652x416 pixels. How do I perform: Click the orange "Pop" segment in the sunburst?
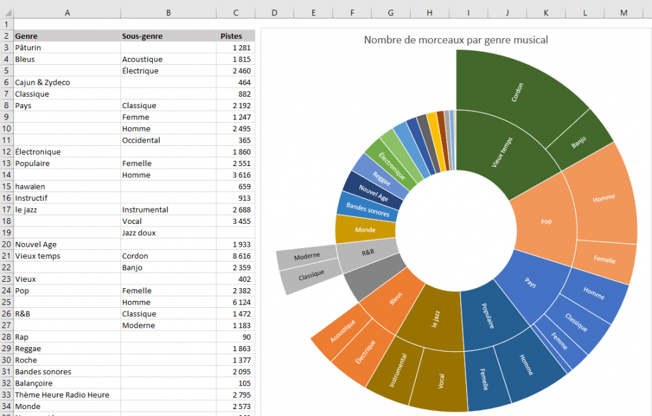pyautogui.click(x=546, y=221)
